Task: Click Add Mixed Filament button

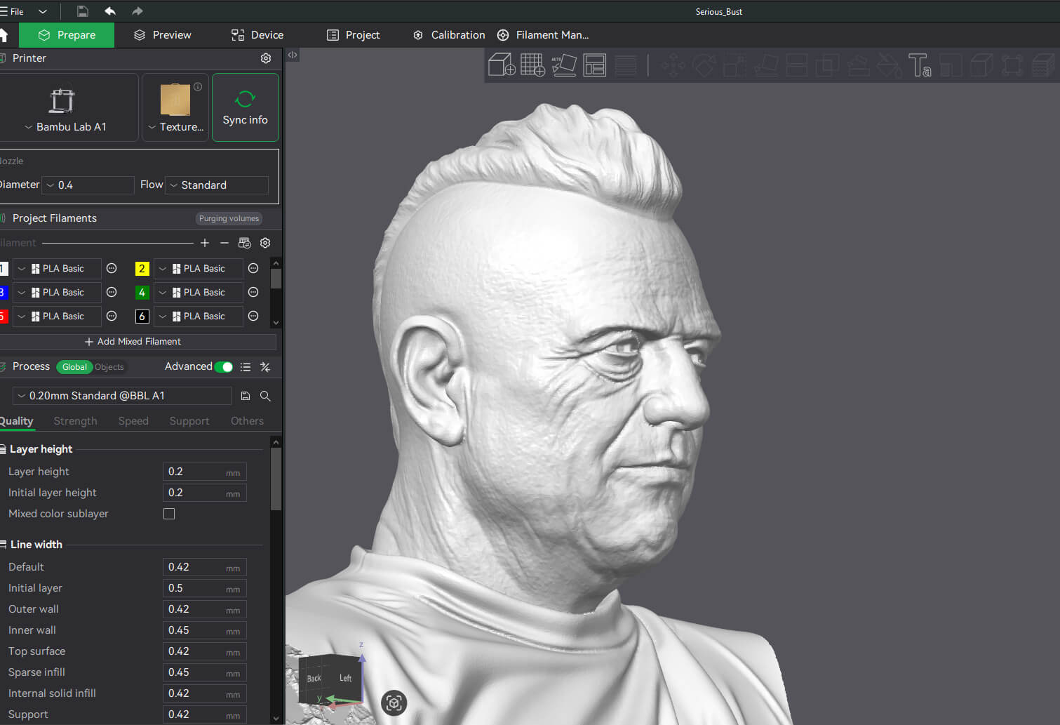Action: click(133, 342)
